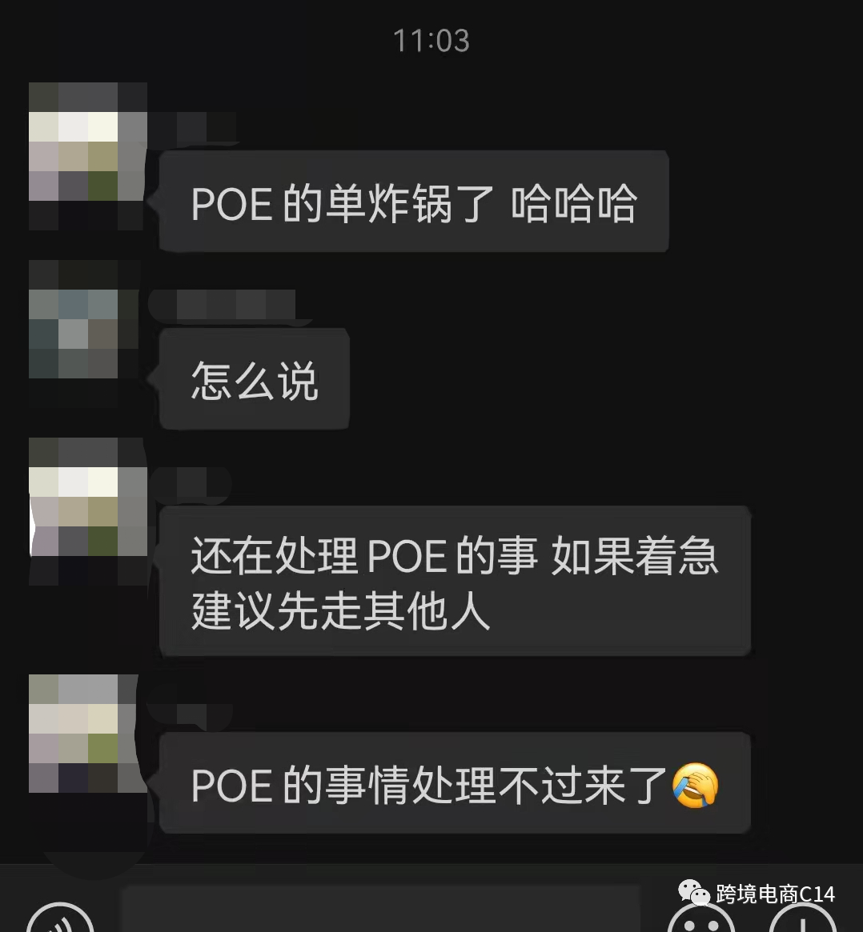
Task: Open first sender's pixelated avatar
Action: click(x=88, y=156)
